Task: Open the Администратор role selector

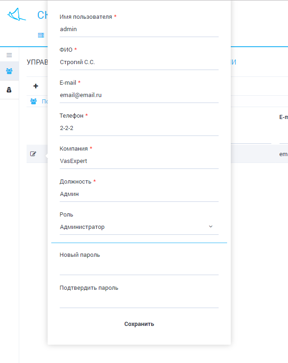Action: coord(133,227)
